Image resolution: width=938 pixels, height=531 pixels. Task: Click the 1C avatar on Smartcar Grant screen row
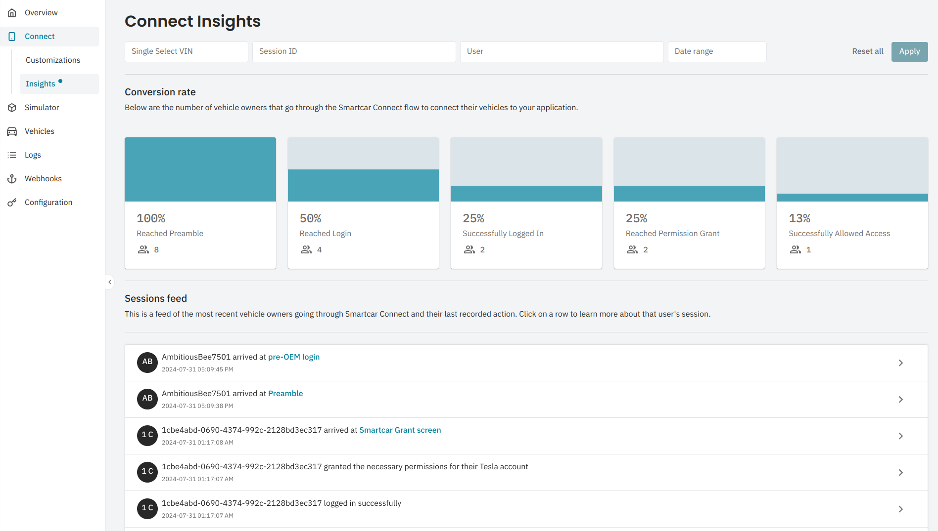[x=147, y=436]
